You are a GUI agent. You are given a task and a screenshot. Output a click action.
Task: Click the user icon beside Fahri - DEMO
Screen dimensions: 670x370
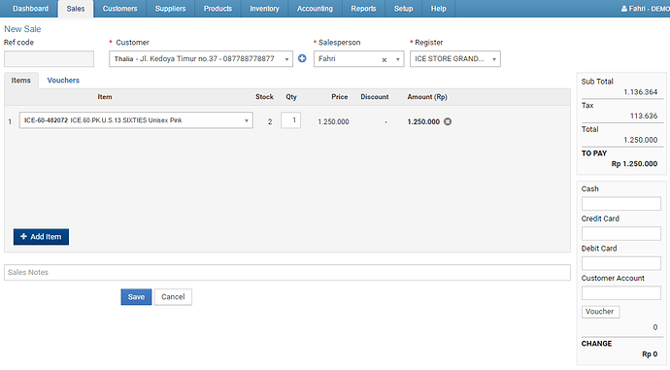623,9
